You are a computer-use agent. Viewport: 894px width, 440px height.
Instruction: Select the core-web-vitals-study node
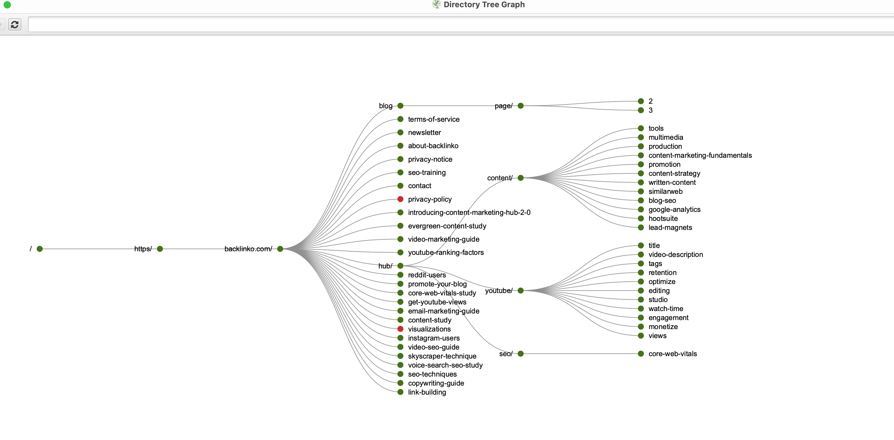tap(400, 293)
